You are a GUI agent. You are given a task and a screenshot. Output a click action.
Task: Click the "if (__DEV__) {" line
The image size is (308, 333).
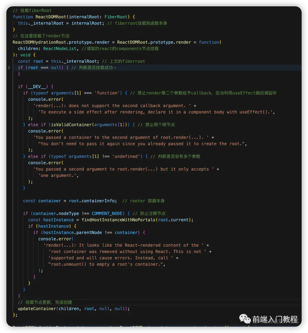point(36,86)
